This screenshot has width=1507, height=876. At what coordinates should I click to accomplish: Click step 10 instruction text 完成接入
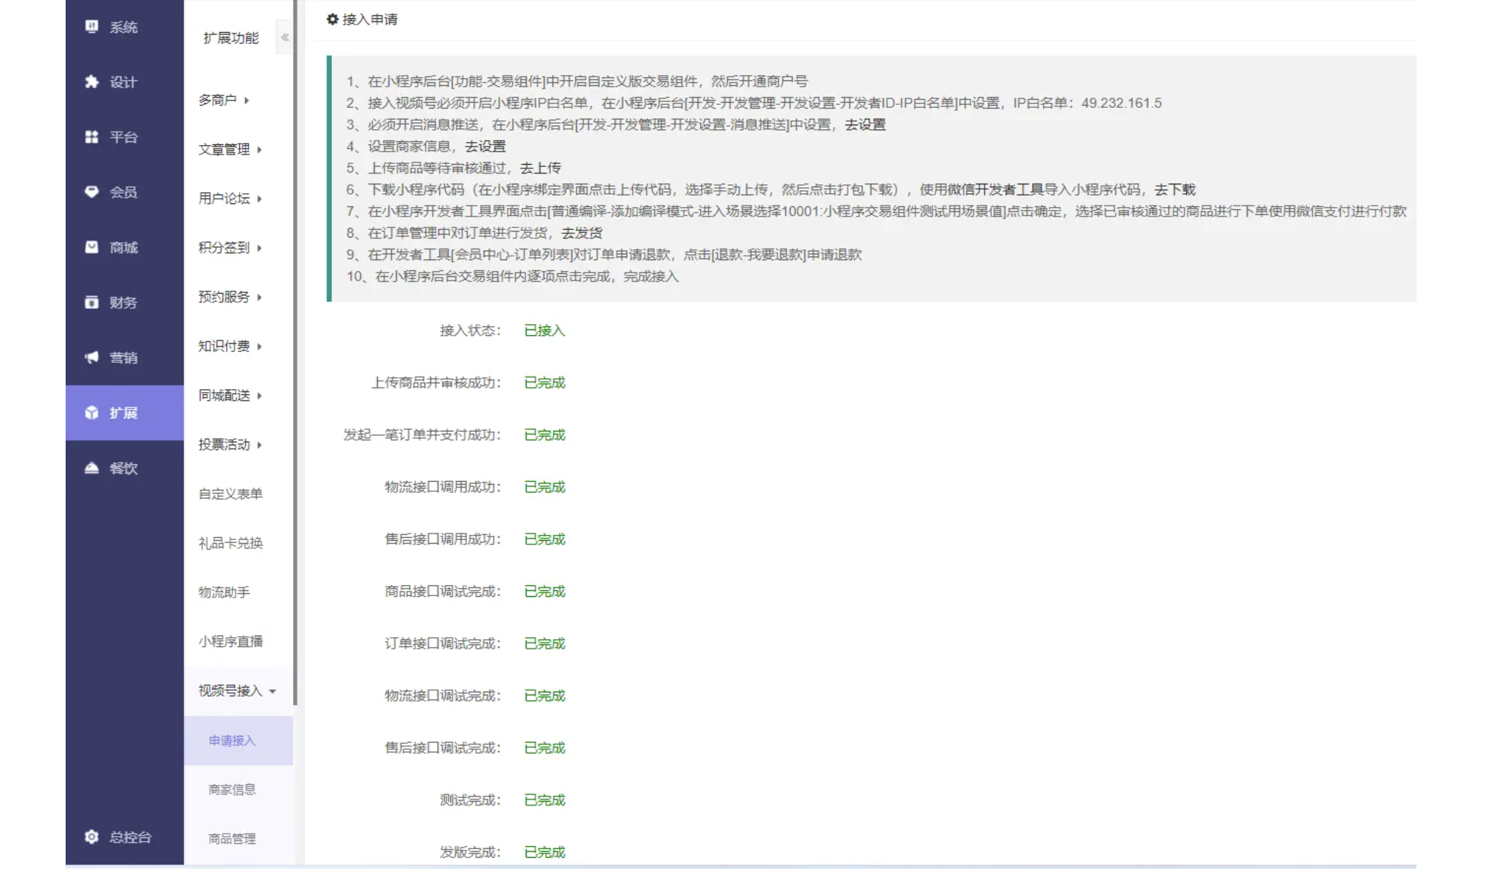coord(651,276)
